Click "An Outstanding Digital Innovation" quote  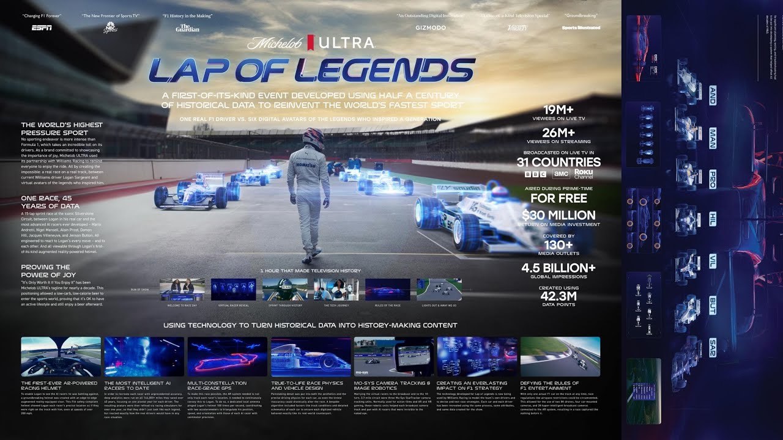click(x=431, y=15)
